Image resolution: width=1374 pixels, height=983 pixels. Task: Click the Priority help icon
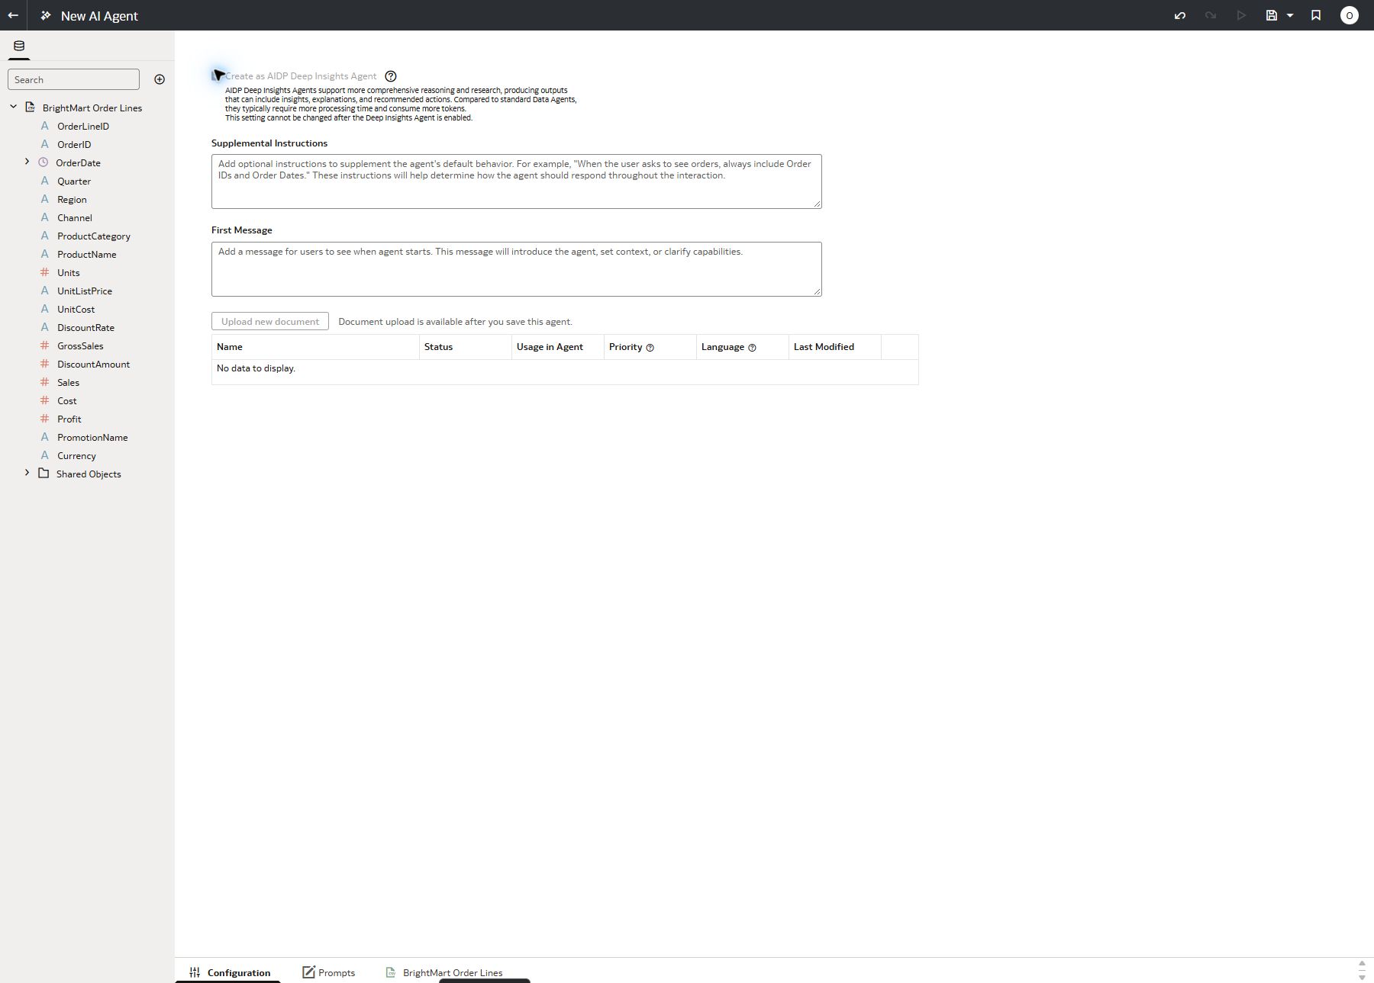click(650, 348)
